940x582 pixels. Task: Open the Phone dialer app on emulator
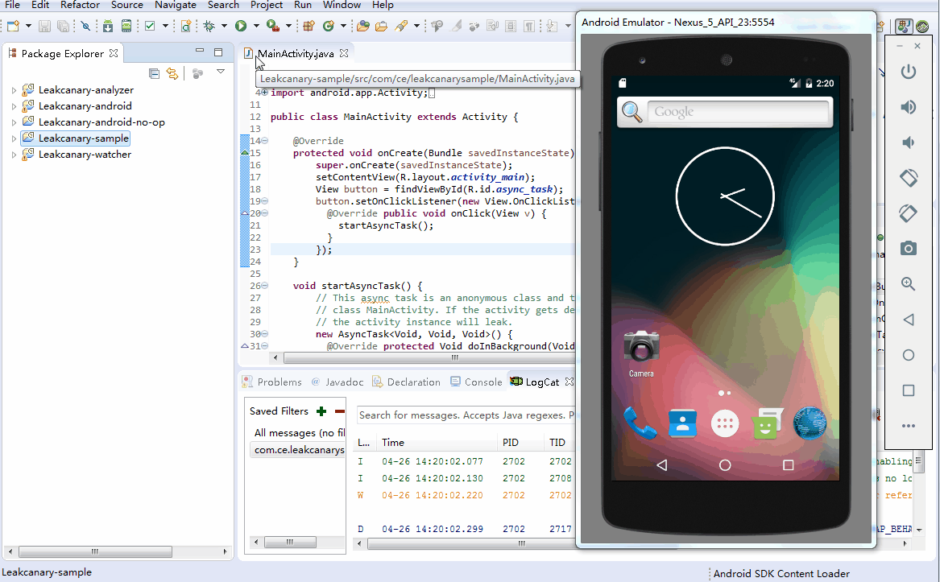click(x=640, y=423)
